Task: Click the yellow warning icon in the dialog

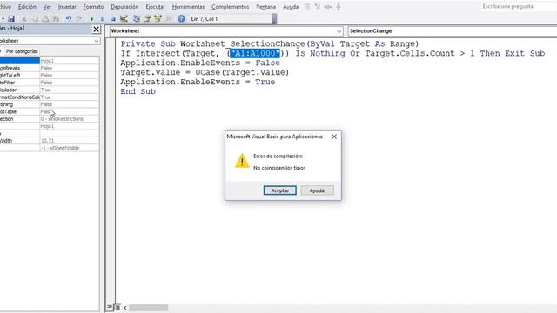Action: pos(242,161)
